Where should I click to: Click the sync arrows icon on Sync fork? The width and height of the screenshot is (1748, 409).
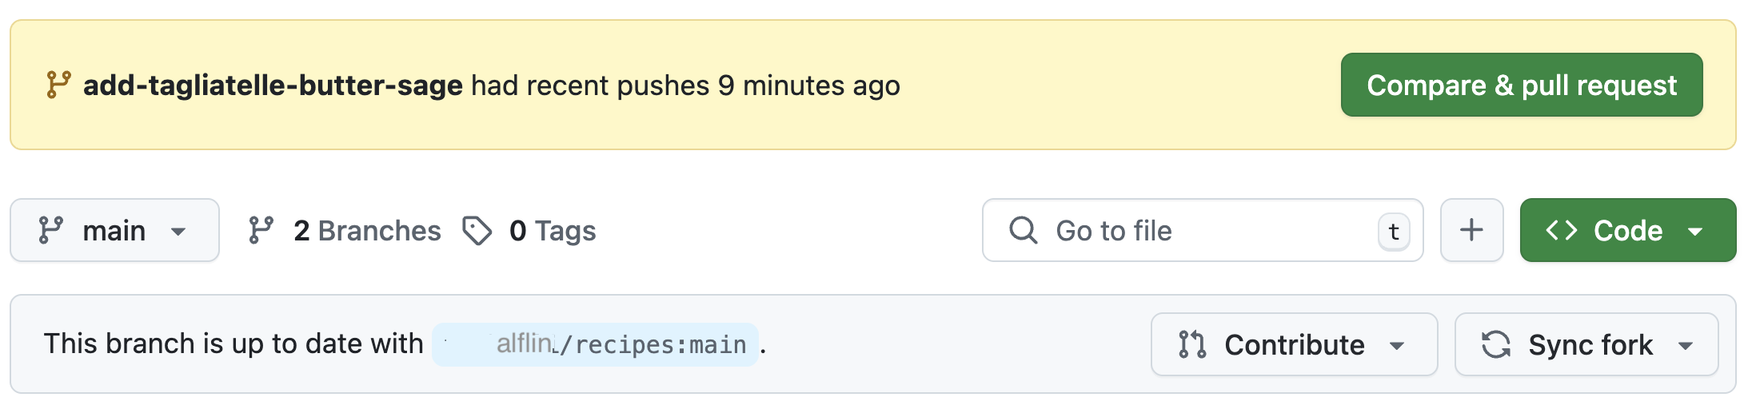pos(1496,344)
